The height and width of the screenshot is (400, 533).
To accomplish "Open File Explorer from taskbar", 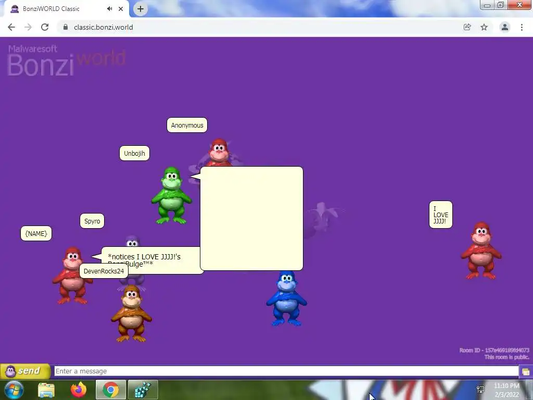I will click(x=46, y=390).
